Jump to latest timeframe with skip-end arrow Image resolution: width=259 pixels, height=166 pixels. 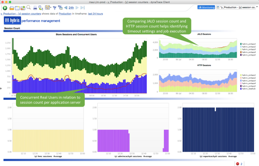(83, 8)
